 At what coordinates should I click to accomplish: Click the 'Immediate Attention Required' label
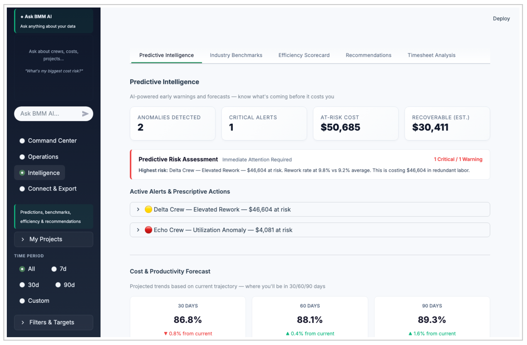click(257, 160)
